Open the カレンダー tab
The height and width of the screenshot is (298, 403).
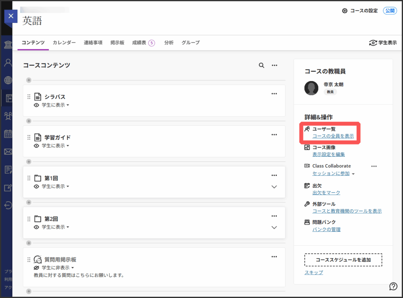tap(64, 43)
